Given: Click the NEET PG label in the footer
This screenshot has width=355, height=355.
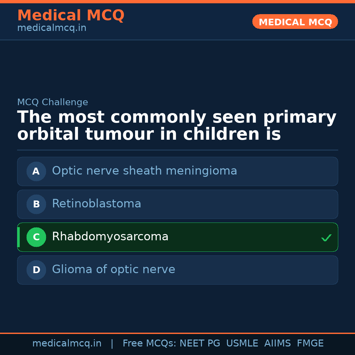Looking at the screenshot, I should tap(200, 343).
